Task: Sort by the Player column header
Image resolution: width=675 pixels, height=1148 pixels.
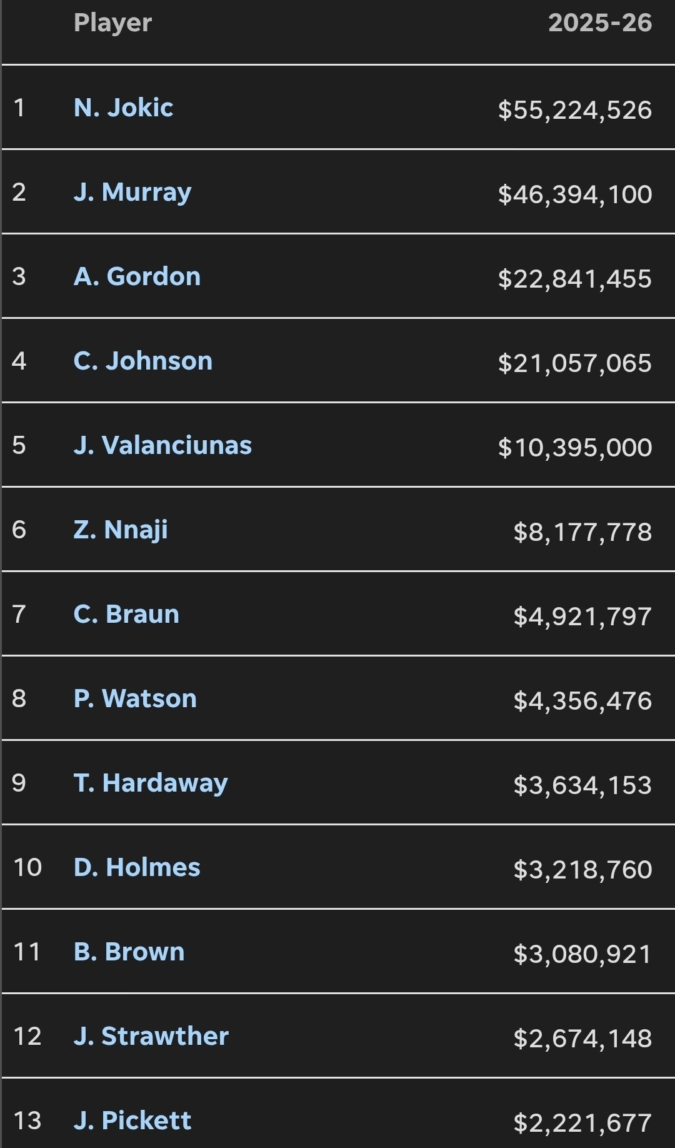Action: click(x=112, y=23)
